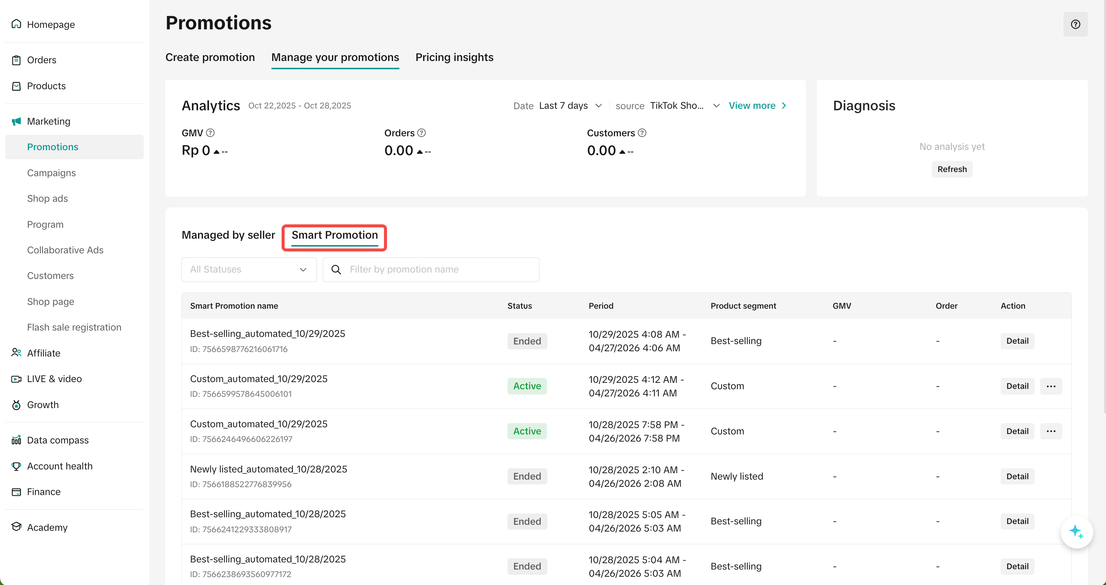The image size is (1106, 585).
Task: Click the Orders metric info icon
Action: (x=422, y=133)
